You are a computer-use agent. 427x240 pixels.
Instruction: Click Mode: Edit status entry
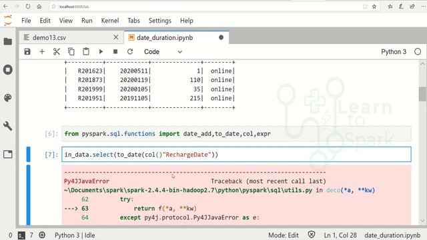[x=284, y=235]
